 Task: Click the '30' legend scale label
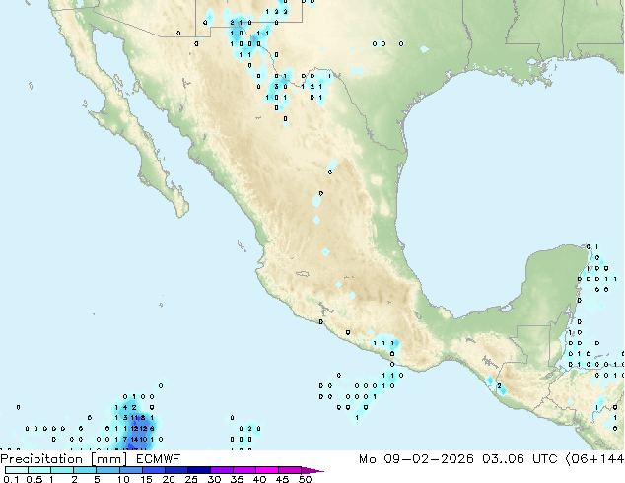point(214,479)
